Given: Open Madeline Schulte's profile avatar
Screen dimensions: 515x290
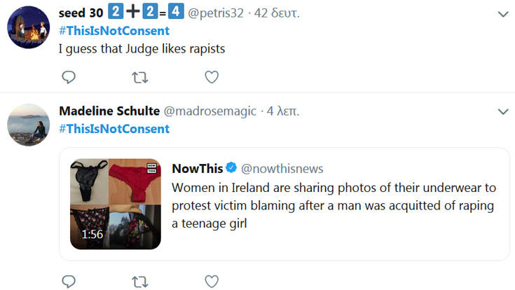Looking at the screenshot, I should [27, 127].
